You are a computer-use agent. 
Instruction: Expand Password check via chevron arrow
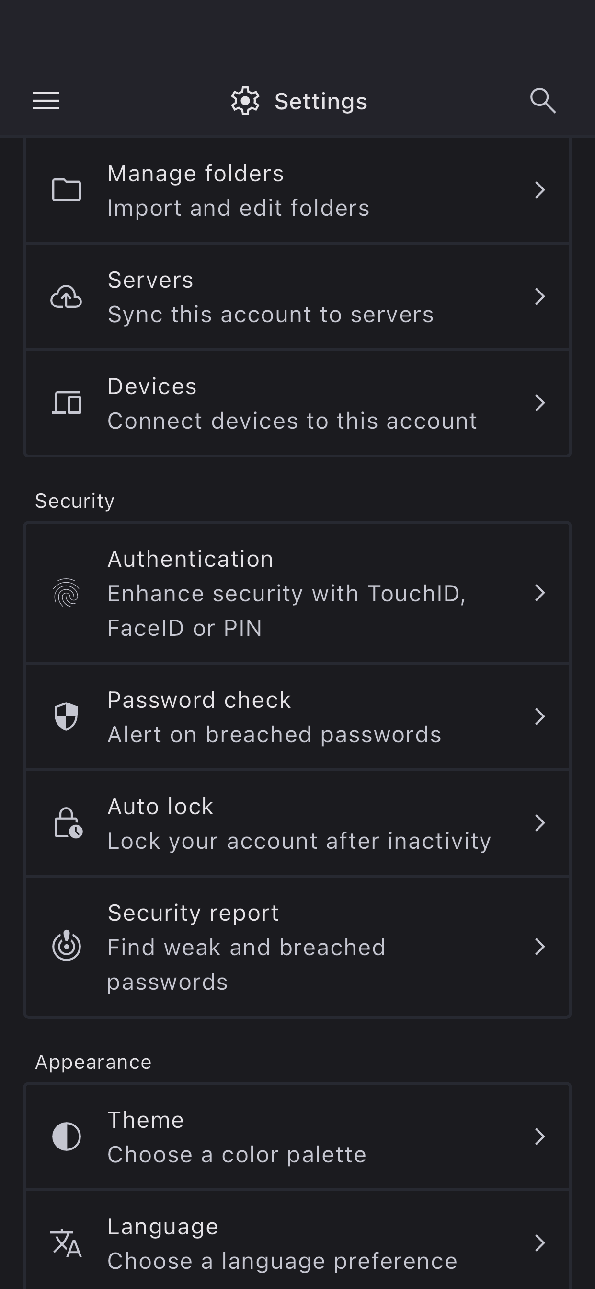pos(539,716)
